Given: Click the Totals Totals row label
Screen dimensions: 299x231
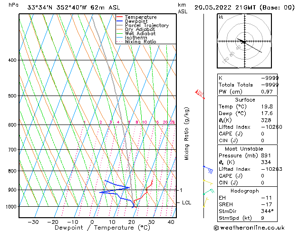Looking at the screenshot, I should pyautogui.click(x=235, y=85).
